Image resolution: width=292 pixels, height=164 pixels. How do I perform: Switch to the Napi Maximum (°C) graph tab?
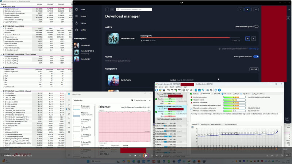(x=217, y=125)
